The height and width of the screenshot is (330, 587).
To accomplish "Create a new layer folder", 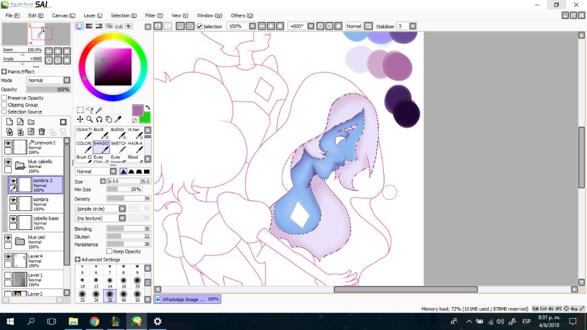I will [31, 122].
